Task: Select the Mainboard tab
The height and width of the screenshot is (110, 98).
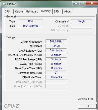Action: (x=32, y=11)
